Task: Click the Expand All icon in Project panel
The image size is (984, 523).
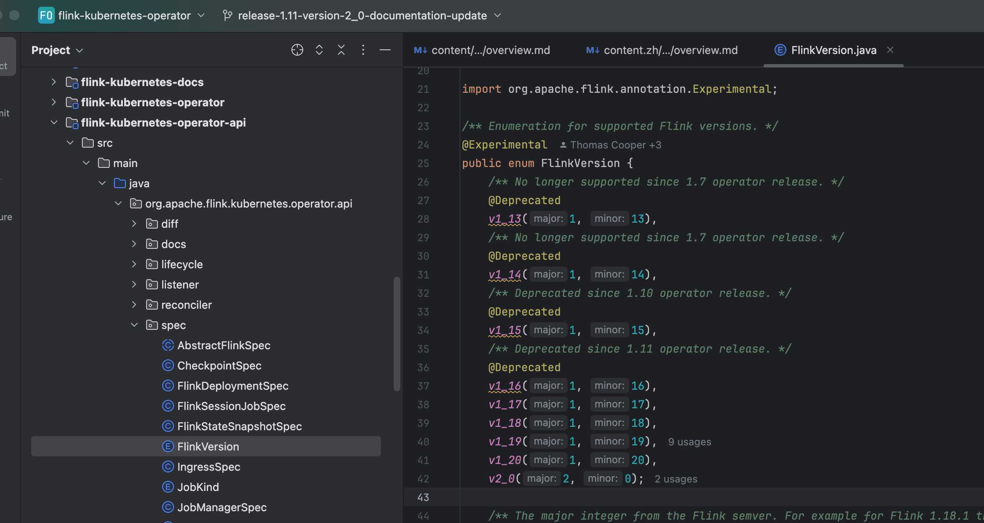Action: (319, 50)
